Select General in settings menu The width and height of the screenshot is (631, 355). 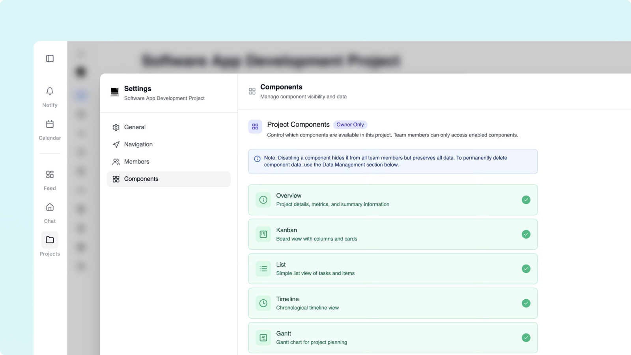tap(169, 127)
